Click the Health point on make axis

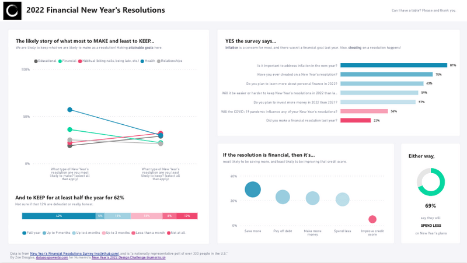coord(69,110)
